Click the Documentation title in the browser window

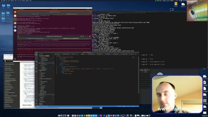pos(10,61)
